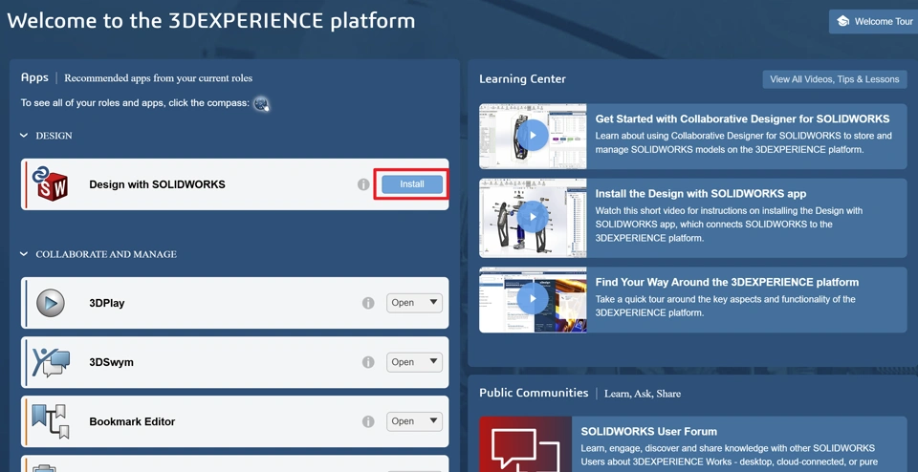This screenshot has width=918, height=472.
Task: Open the Bookmark Editor dropdown
Action: click(x=414, y=421)
